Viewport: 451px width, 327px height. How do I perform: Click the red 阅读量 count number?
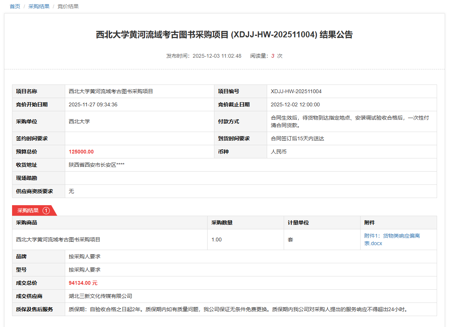pyautogui.click(x=272, y=56)
